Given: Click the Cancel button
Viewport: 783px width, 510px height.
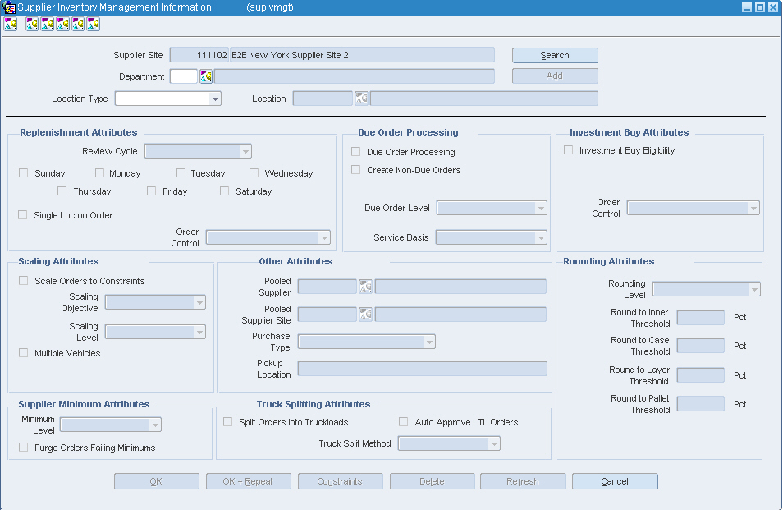Looking at the screenshot, I should pos(615,481).
